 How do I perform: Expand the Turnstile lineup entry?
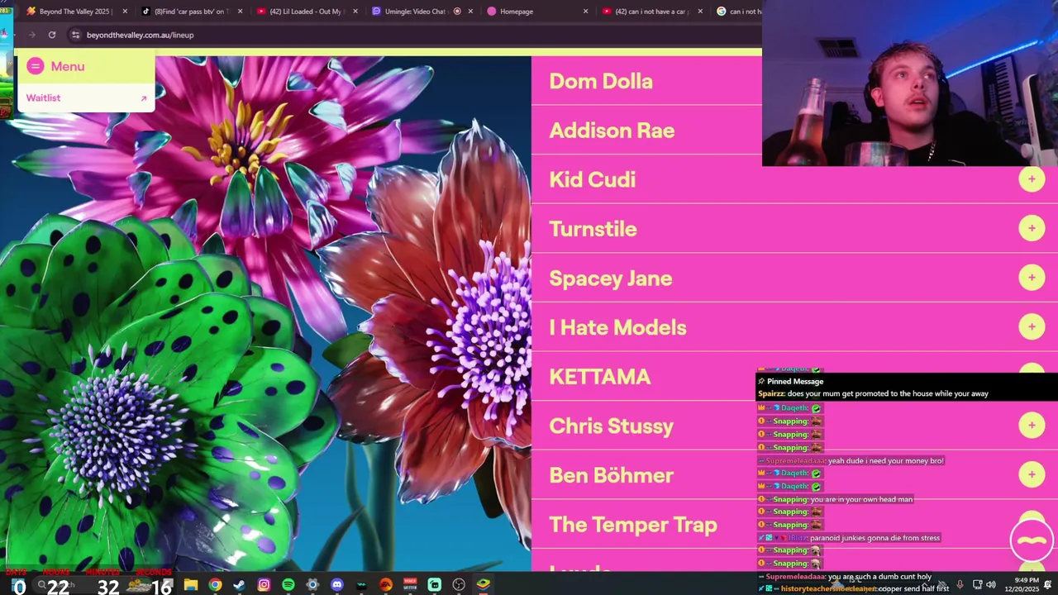pyautogui.click(x=1032, y=228)
